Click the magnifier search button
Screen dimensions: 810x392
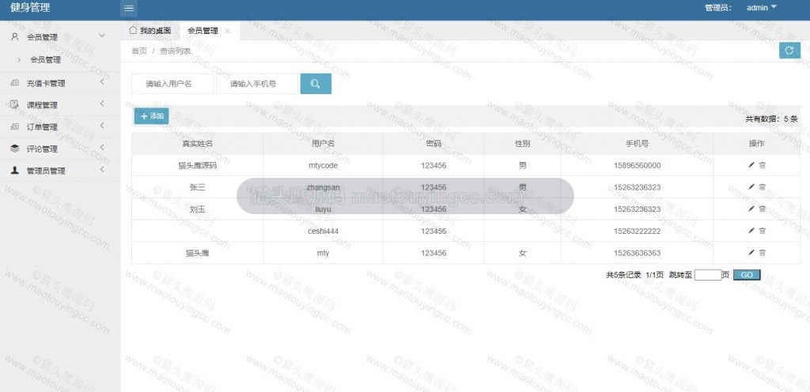(316, 84)
